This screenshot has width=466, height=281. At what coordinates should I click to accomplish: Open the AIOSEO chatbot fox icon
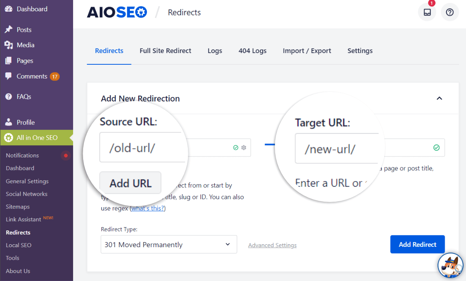(450, 265)
